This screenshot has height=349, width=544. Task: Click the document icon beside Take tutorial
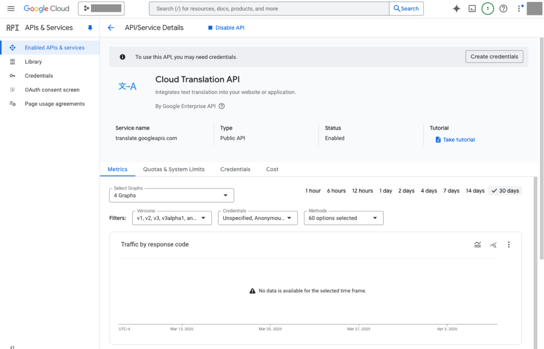pyautogui.click(x=438, y=140)
